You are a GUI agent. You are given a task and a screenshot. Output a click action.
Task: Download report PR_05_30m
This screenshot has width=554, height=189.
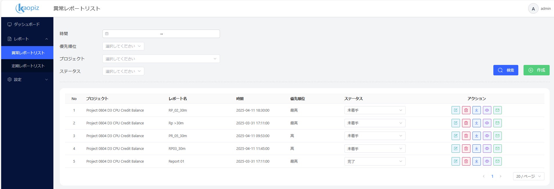coord(477,136)
